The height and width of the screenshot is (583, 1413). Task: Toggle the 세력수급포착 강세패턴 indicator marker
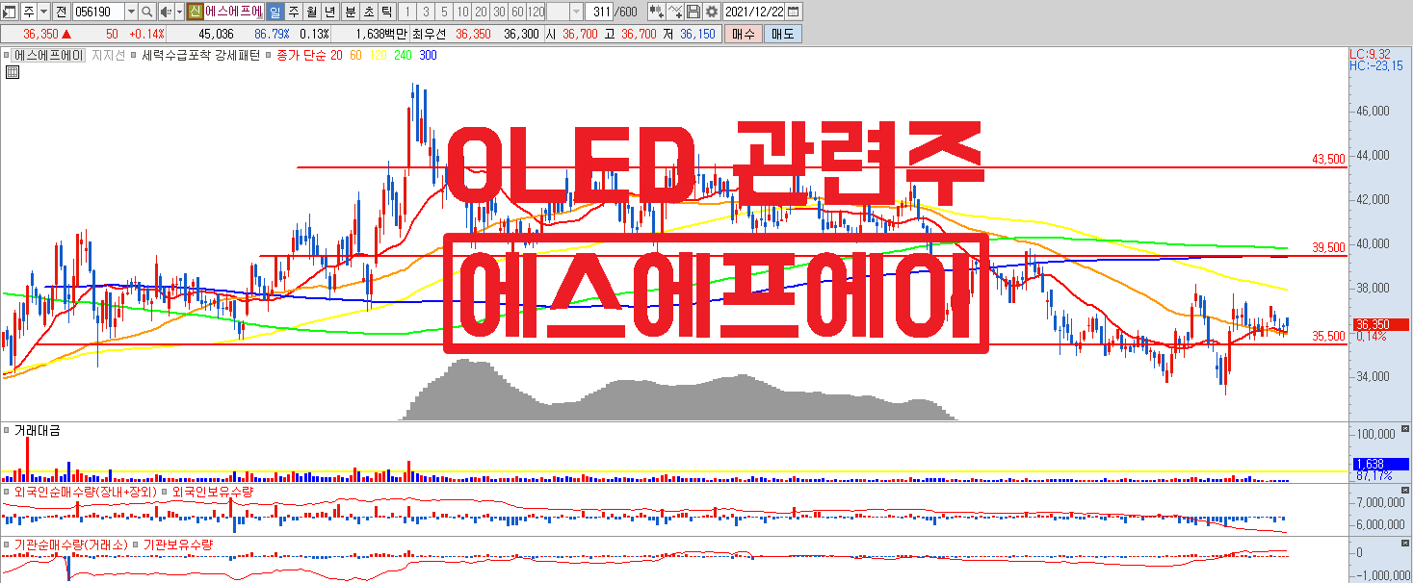[133, 55]
